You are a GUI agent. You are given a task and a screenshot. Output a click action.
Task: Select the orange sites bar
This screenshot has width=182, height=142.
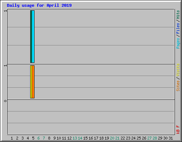pos(33,82)
